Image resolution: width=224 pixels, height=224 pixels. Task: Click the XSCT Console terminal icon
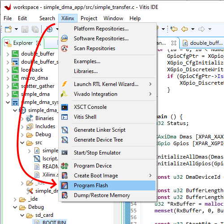tap(65, 107)
